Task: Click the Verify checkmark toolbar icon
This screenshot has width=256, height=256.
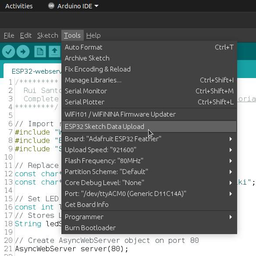Action: tap(8, 52)
